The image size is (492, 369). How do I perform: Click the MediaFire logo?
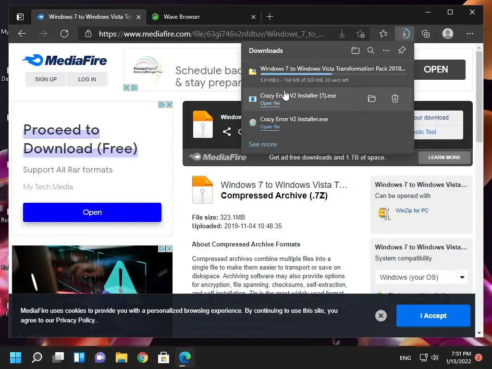[x=64, y=60]
